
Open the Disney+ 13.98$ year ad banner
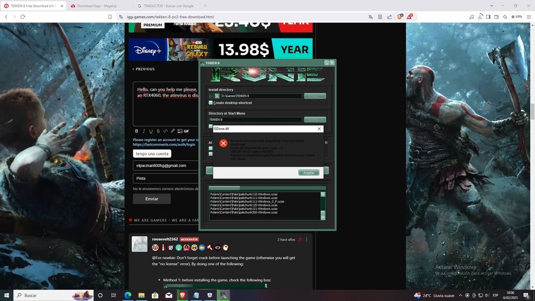click(x=220, y=49)
